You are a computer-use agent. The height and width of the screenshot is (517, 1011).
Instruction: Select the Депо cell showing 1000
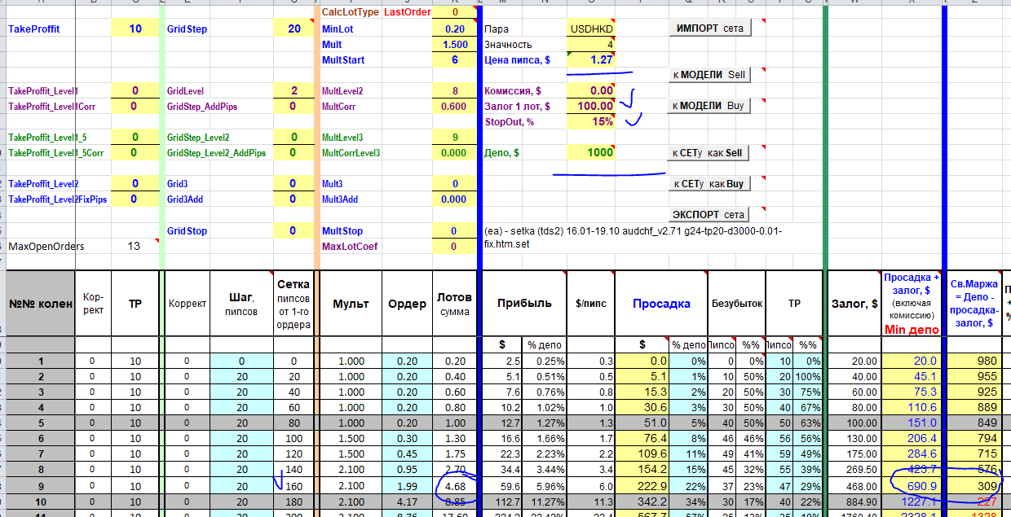coord(592,153)
